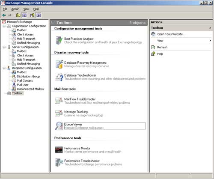Screen dimensions: 214x179
Task: Select Hub Transport under Organization Configuration
Action: (x=26, y=39)
